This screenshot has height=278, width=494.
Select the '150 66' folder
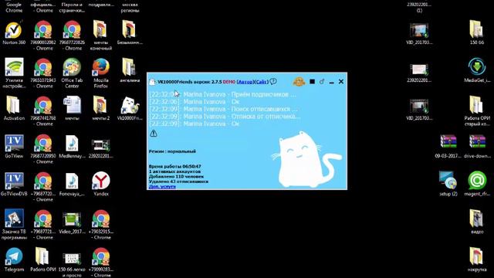pyautogui.click(x=477, y=32)
